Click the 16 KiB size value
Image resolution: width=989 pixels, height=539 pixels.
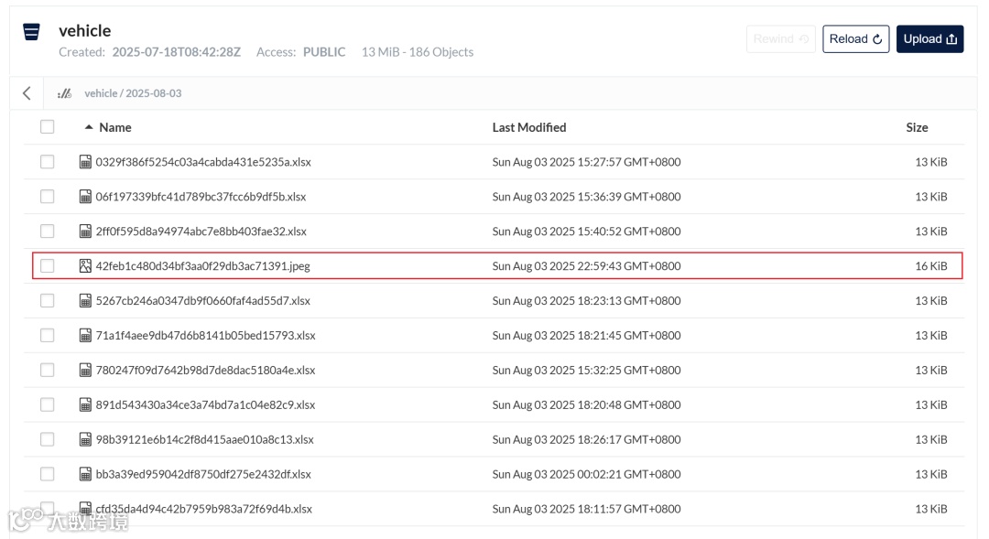point(931,266)
